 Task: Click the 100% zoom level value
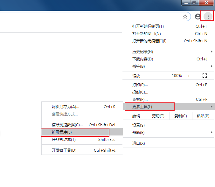coord(177,76)
